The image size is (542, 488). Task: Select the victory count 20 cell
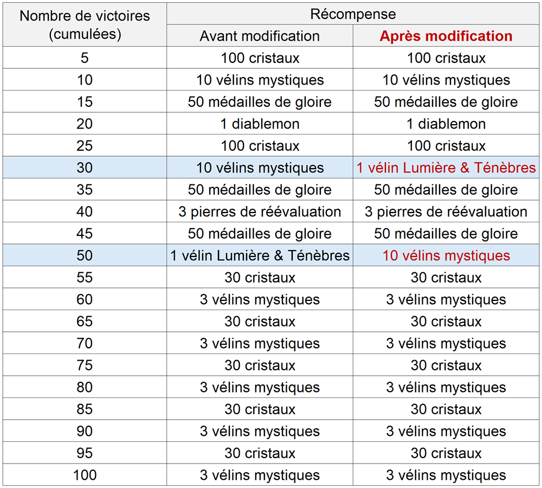point(85,124)
